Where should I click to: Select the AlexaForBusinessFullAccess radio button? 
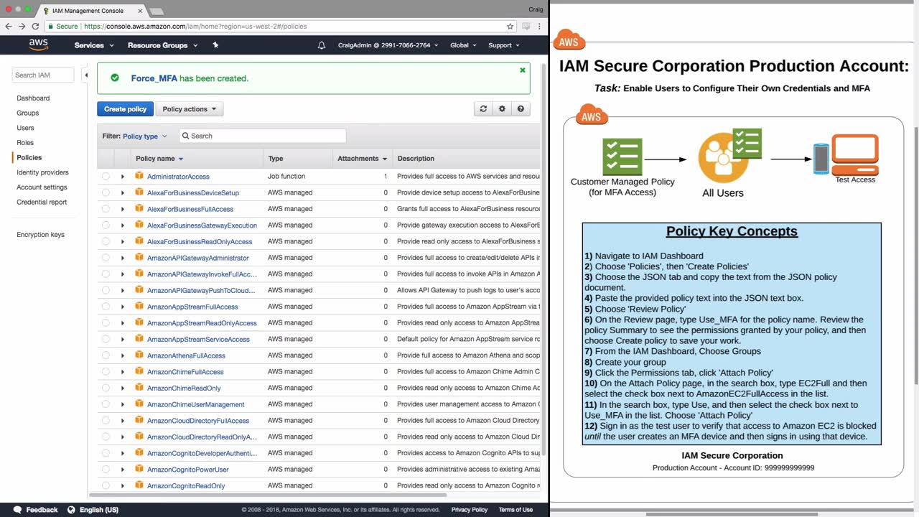[106, 209]
